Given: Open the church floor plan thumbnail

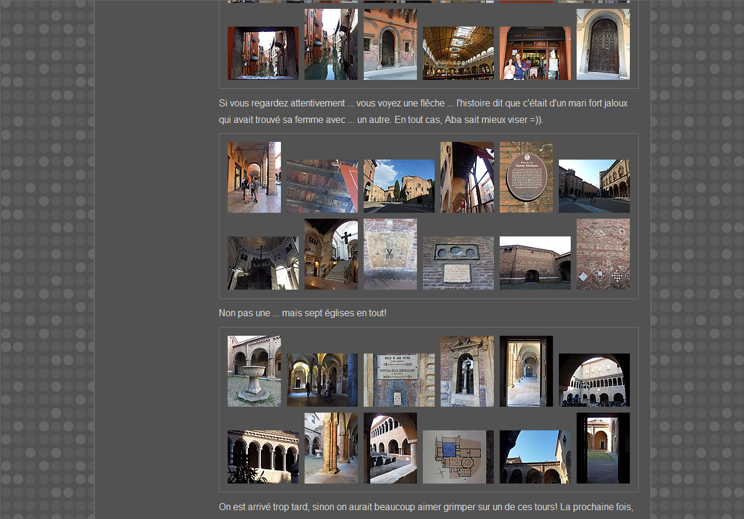Looking at the screenshot, I should pyautogui.click(x=458, y=457).
